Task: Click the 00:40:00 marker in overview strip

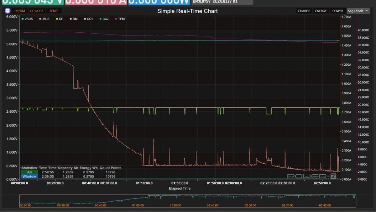Action: (101, 205)
